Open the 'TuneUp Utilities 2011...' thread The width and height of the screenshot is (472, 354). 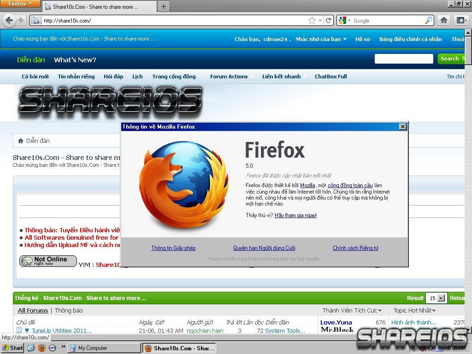tap(62, 330)
